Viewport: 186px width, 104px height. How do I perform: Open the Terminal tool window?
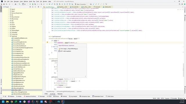click(64, 96)
